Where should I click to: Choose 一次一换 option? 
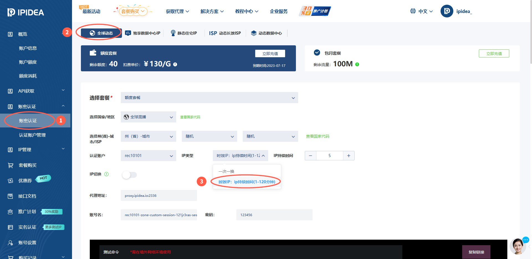247,171
